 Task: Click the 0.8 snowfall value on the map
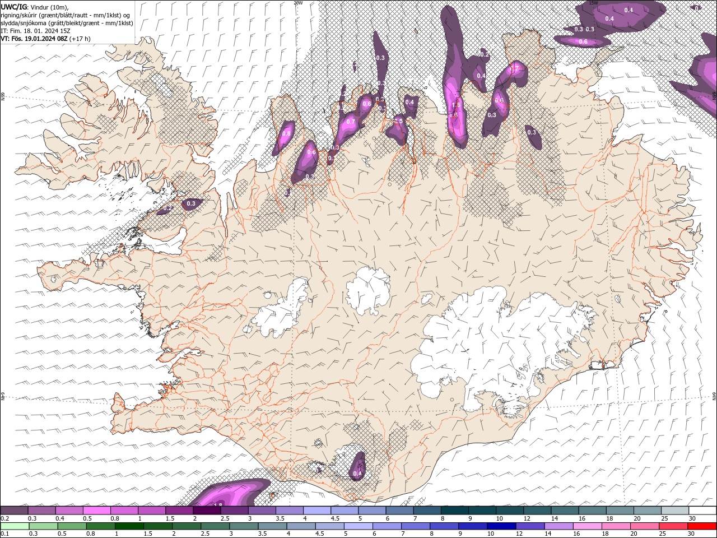[x=286, y=133]
